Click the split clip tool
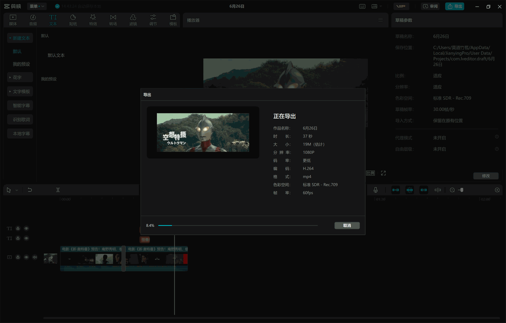 58,190
